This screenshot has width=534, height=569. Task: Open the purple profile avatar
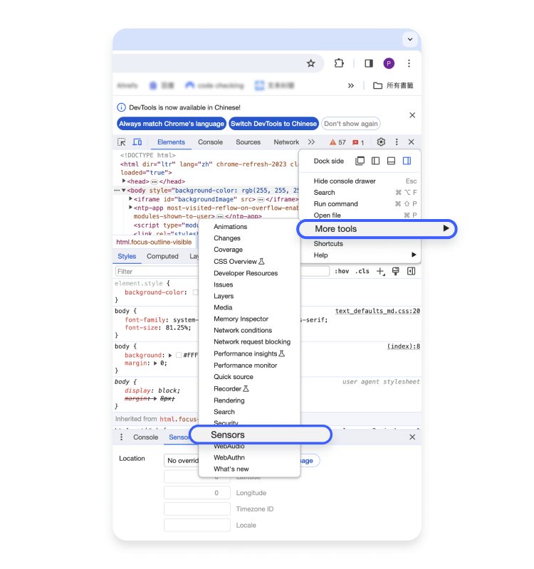click(389, 63)
